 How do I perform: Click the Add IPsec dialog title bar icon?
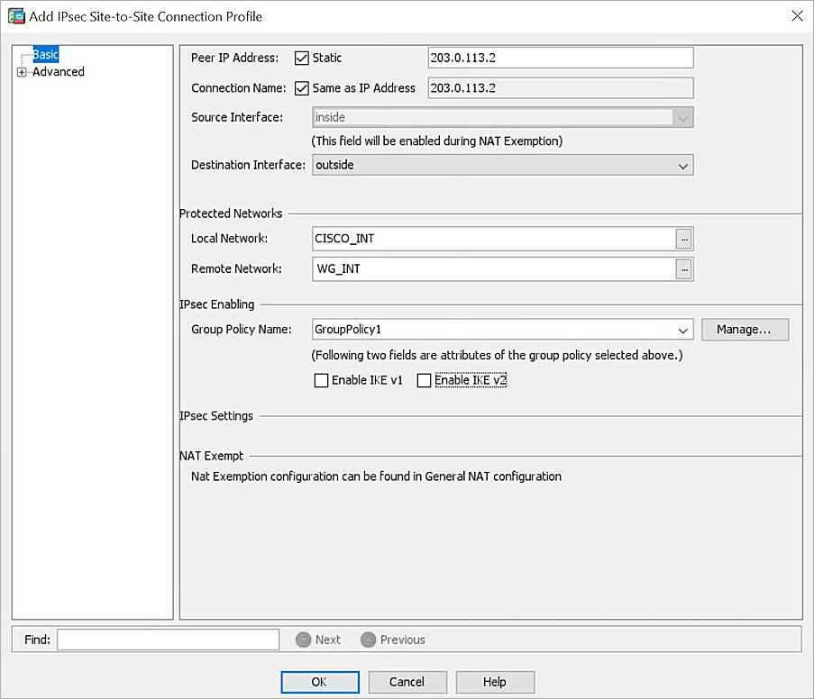pos(15,15)
